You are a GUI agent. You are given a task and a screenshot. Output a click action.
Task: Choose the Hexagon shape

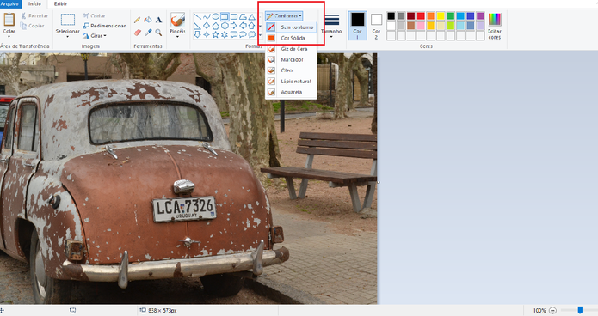coord(225,26)
